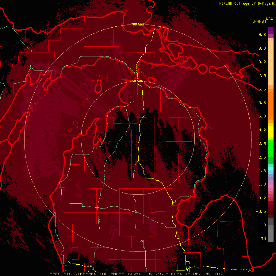Select the 9.0 legend value
This screenshot has height=276, width=276.
coord(262,48)
